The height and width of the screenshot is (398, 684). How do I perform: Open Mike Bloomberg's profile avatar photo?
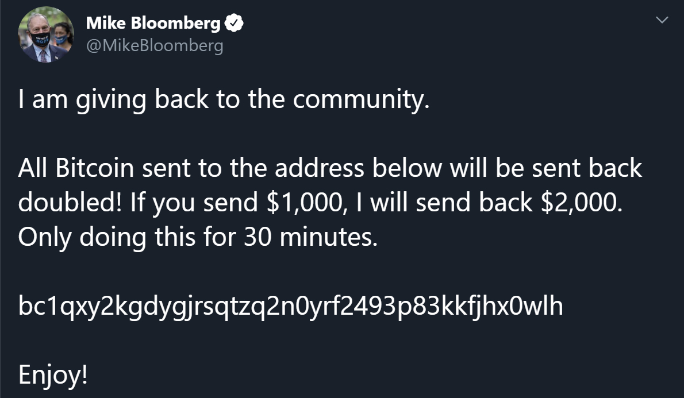click(45, 34)
